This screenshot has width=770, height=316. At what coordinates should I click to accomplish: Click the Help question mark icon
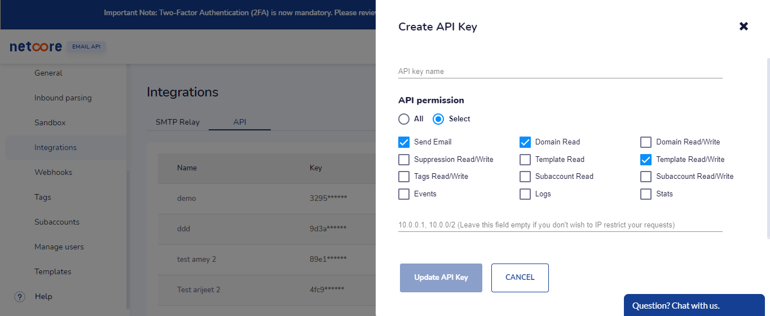(20, 297)
